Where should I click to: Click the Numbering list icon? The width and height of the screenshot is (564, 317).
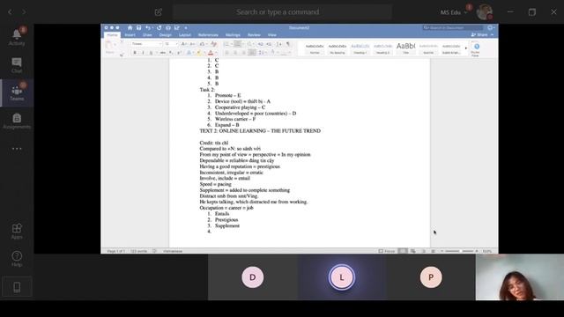point(237,44)
